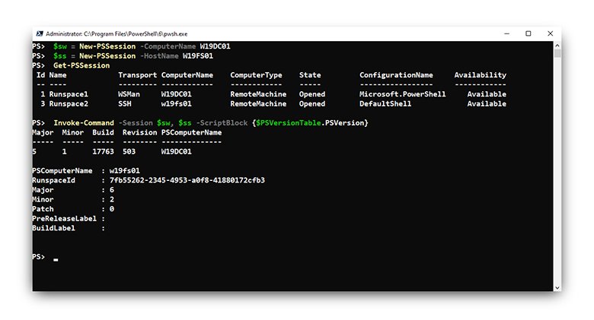This screenshot has height=320, width=594.
Task: Click the $PSVersionTable variable text
Action: point(288,122)
